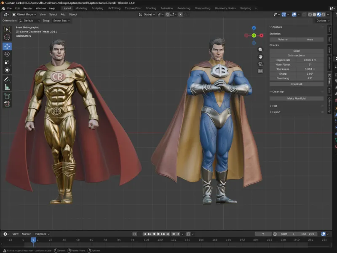Toggle proportional editing button
337x253 pixels.
(x=180, y=15)
